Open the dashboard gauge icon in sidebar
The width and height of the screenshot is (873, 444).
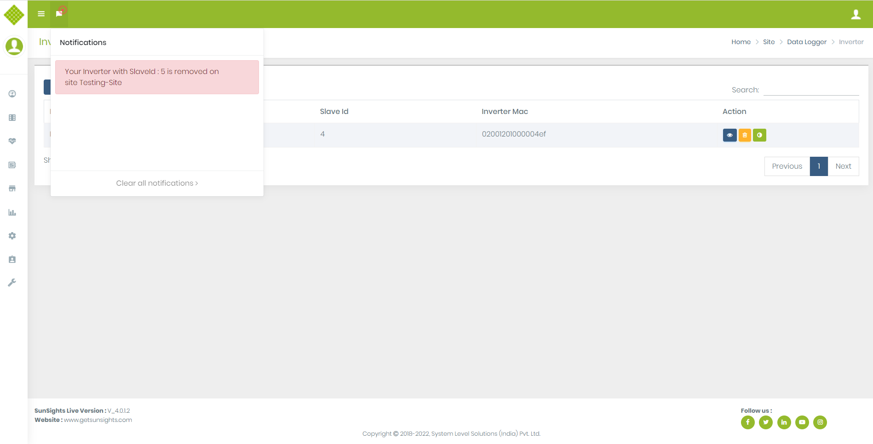[x=12, y=94]
